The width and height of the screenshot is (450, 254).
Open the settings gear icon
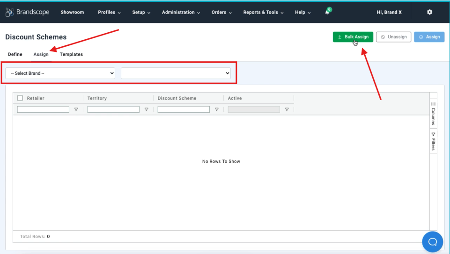[429, 12]
